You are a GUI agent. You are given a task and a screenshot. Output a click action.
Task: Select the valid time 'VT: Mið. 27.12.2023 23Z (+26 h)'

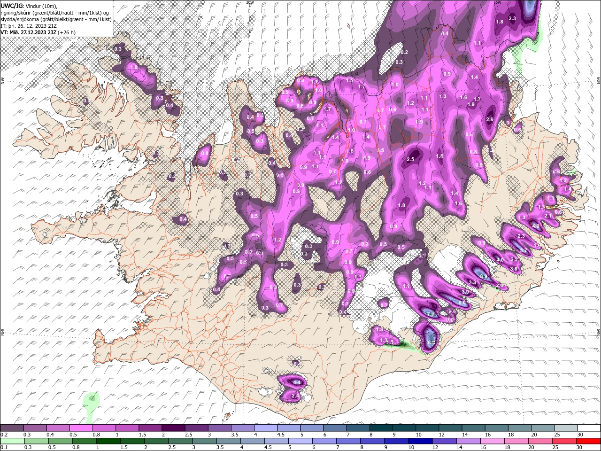coord(38,32)
